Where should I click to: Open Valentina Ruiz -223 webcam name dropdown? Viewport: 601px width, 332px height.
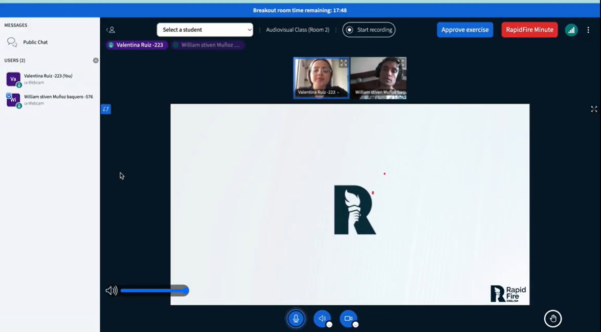click(x=319, y=93)
